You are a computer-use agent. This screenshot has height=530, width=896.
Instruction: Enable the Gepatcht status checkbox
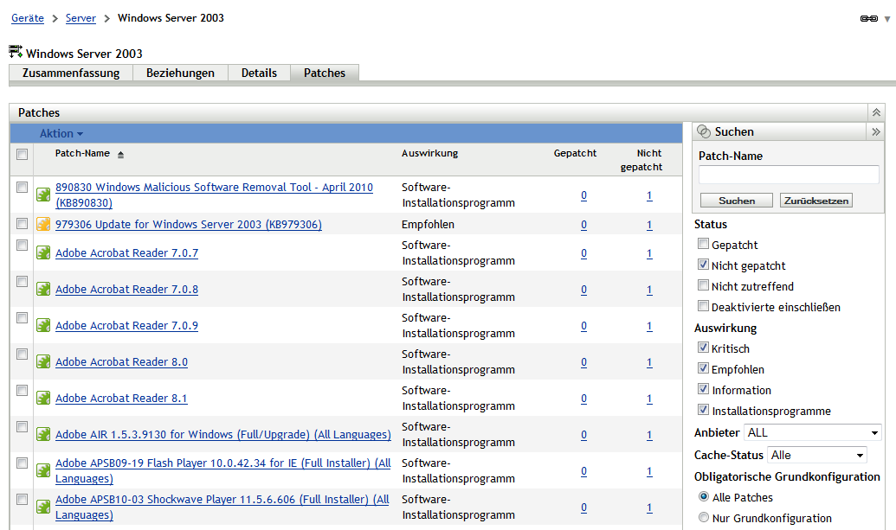coord(705,244)
